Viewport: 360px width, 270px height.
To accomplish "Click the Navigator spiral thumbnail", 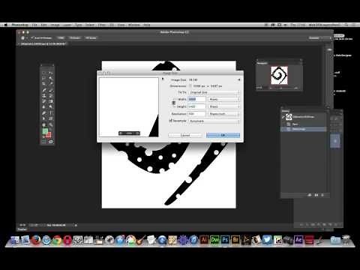I will point(279,75).
